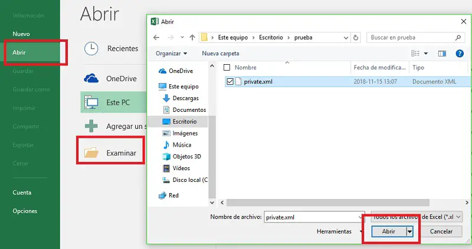Expand the address bar path dropdown
The height and width of the screenshot is (249, 472).
click(346, 38)
